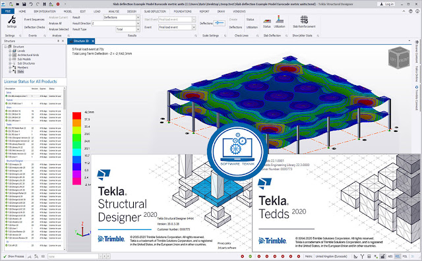The width and height of the screenshot is (422, 261).
Task: Click Analyse Selected button
Action: coord(59,29)
